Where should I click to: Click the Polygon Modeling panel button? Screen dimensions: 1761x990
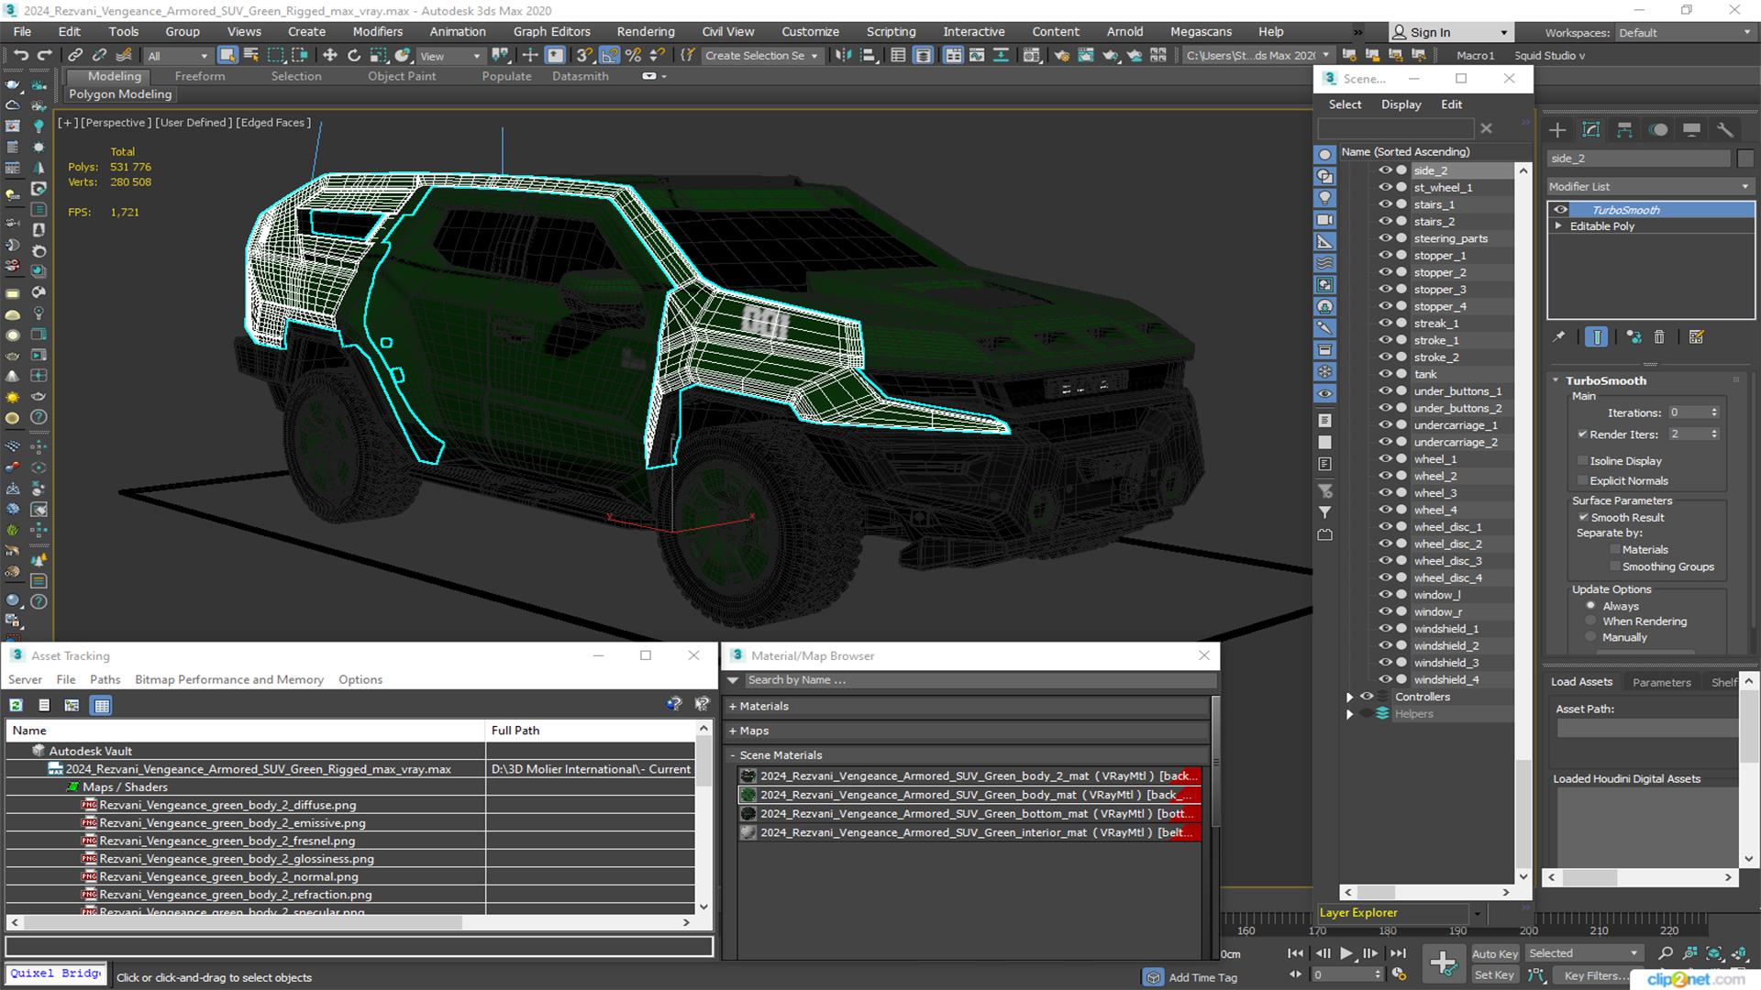coord(120,93)
